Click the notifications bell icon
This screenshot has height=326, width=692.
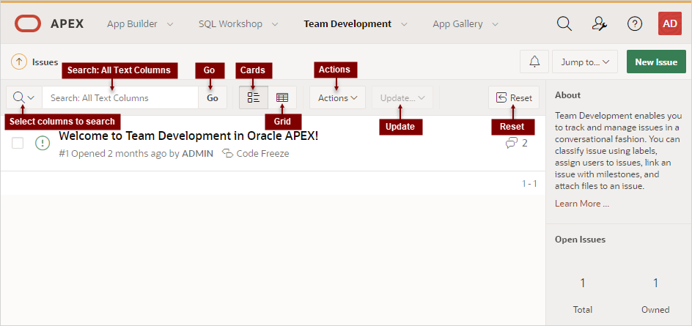[x=534, y=62]
